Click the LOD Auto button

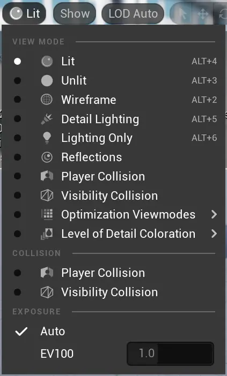pos(133,13)
